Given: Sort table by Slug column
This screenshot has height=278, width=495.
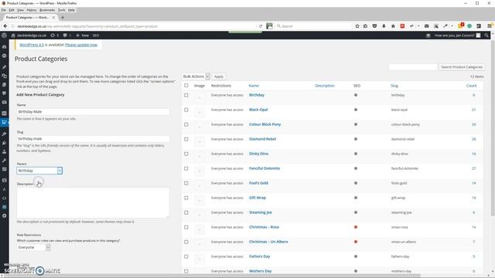Looking at the screenshot, I should pyautogui.click(x=394, y=86).
